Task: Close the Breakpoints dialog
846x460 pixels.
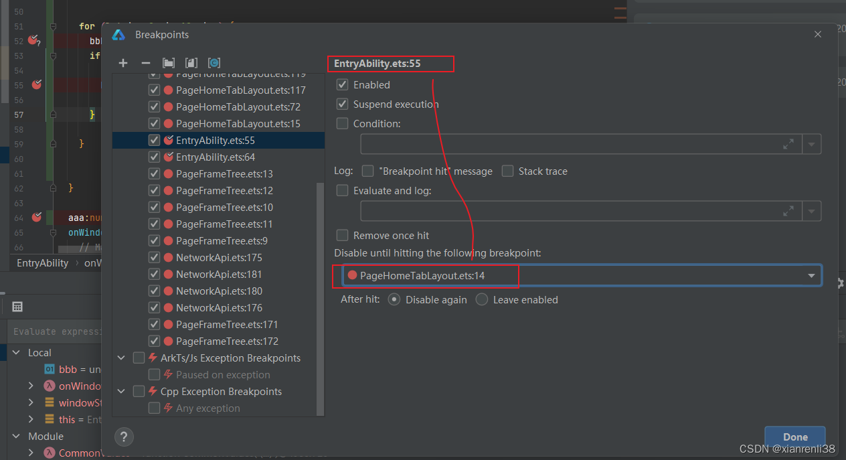Action: pyautogui.click(x=818, y=34)
